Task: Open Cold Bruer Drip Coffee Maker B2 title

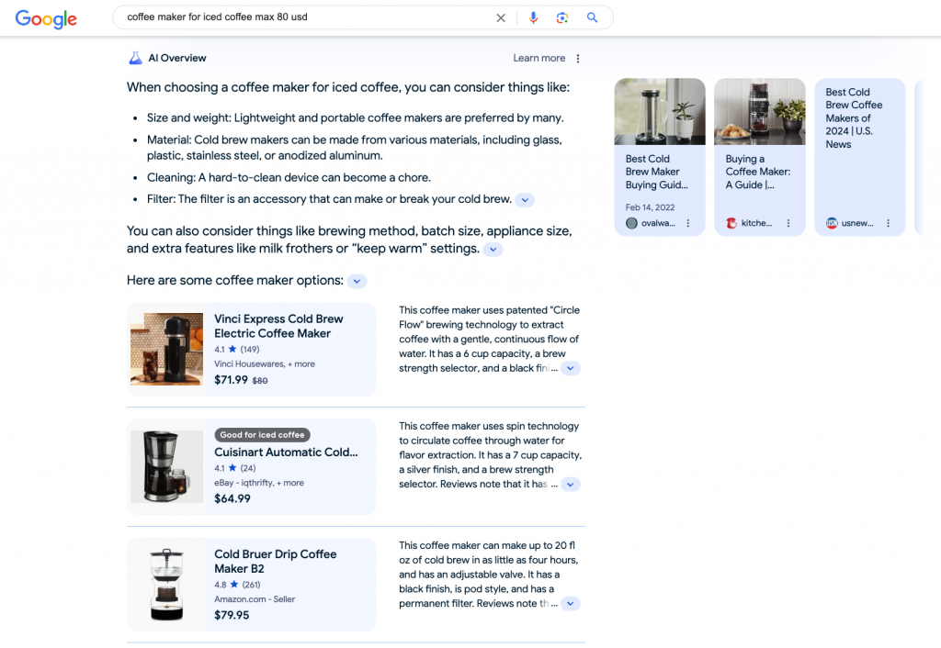Action: click(x=276, y=561)
